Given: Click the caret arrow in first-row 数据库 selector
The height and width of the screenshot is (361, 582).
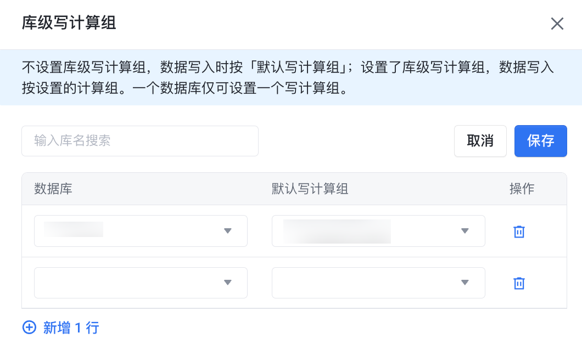Looking at the screenshot, I should point(228,231).
